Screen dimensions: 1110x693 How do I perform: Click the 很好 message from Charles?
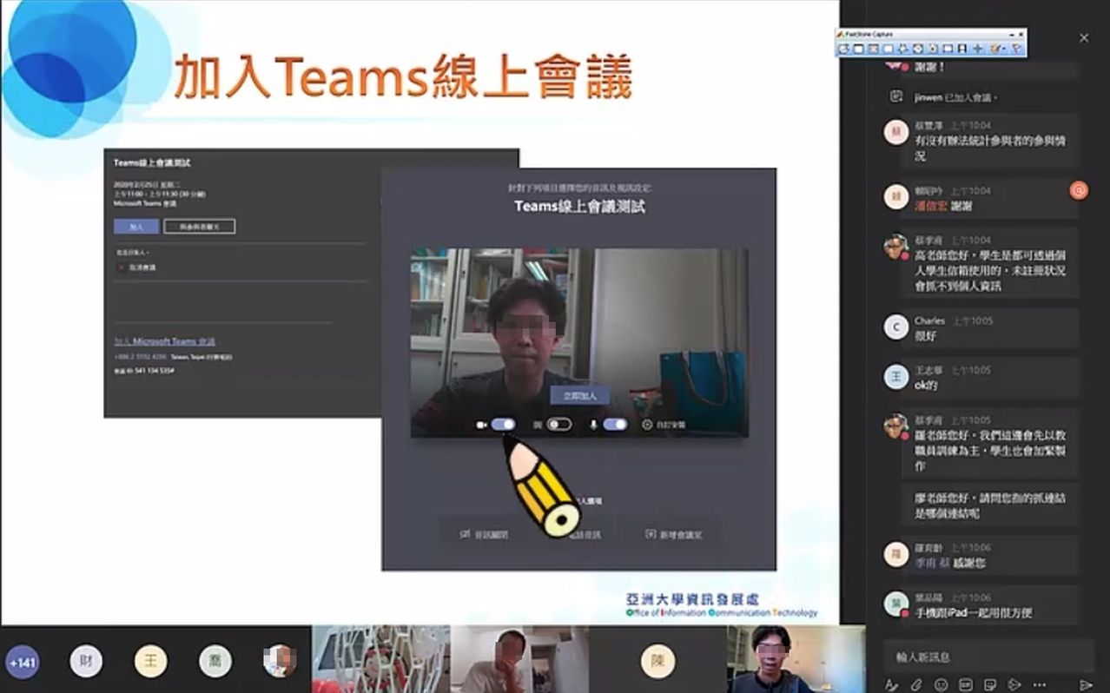pyautogui.click(x=924, y=335)
